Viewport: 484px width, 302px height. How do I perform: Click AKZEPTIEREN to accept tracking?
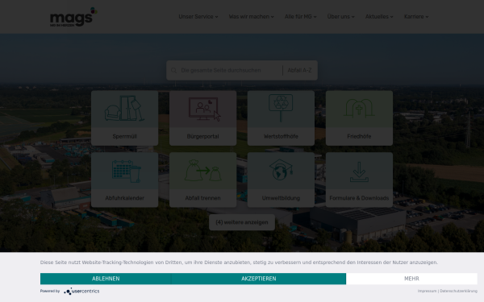(x=259, y=279)
